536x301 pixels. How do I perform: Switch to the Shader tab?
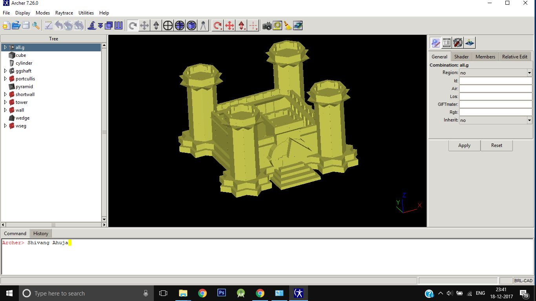coord(461,56)
